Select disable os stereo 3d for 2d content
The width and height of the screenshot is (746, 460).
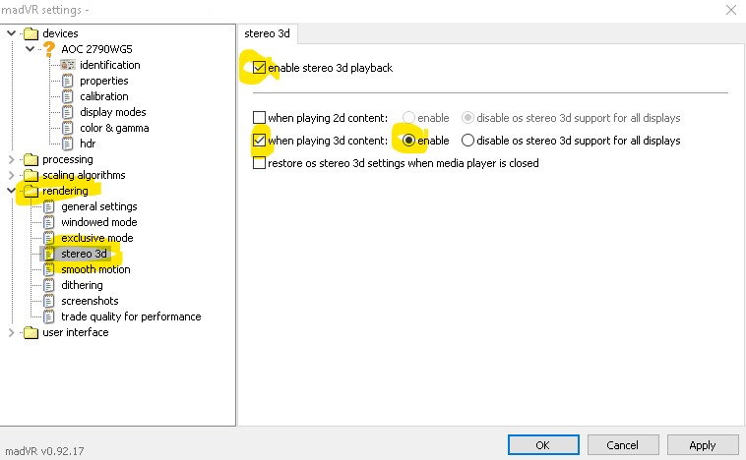click(x=467, y=117)
